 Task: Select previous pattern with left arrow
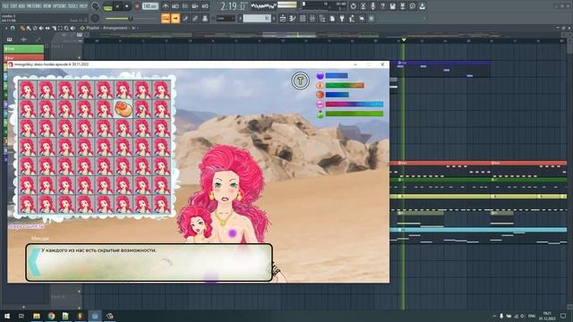pyautogui.click(x=240, y=18)
